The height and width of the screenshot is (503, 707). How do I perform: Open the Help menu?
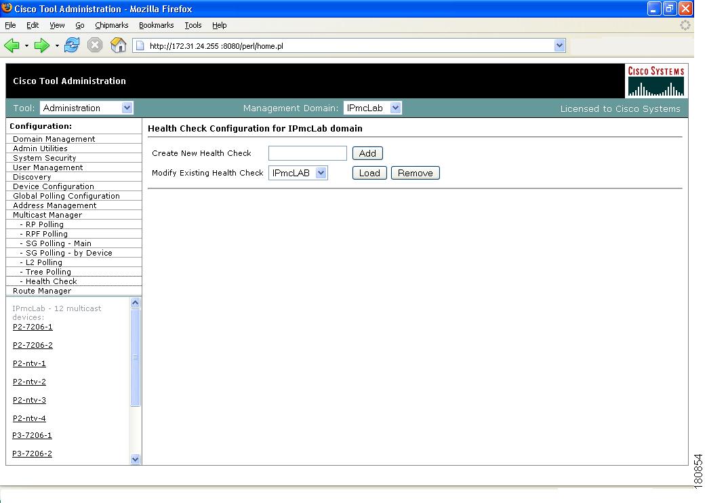tap(219, 25)
